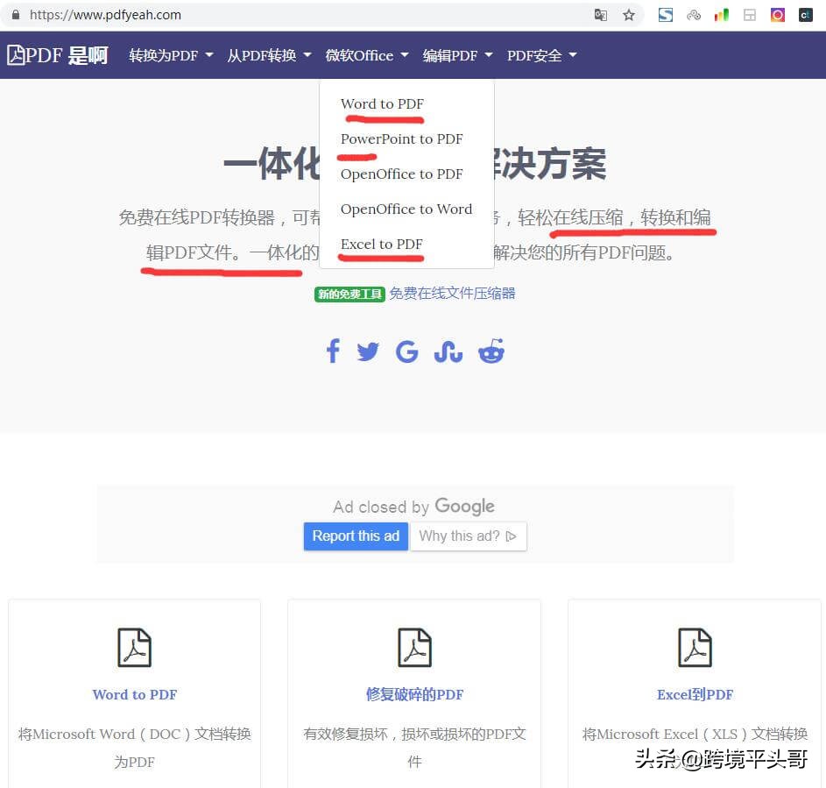Click the Report this ad button
Viewport: 826px width, 788px height.
356,536
